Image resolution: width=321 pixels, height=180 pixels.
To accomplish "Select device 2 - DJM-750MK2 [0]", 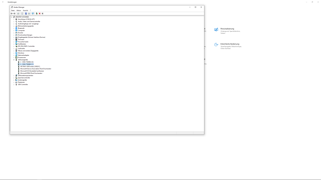I will [27, 62].
